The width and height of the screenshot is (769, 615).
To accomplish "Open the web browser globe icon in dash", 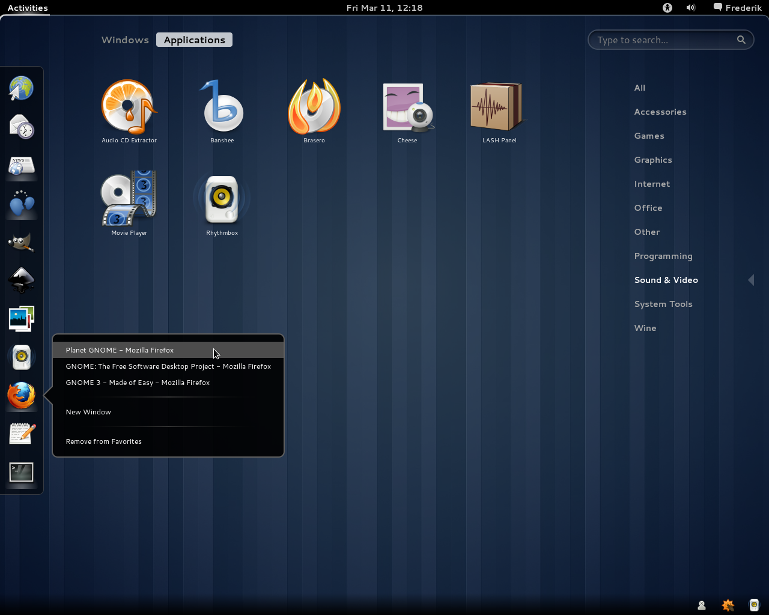I will 22,88.
